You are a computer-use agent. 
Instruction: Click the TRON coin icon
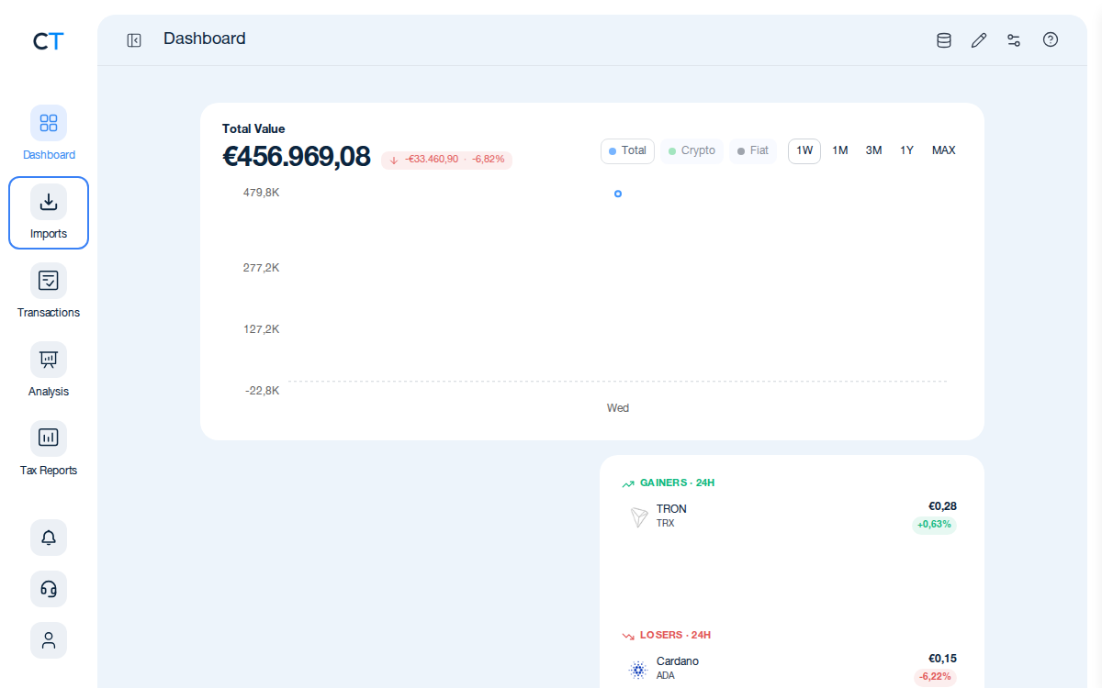638,517
